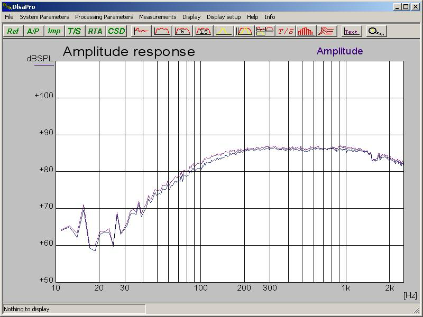Select the yellow curve display icon

224,31
